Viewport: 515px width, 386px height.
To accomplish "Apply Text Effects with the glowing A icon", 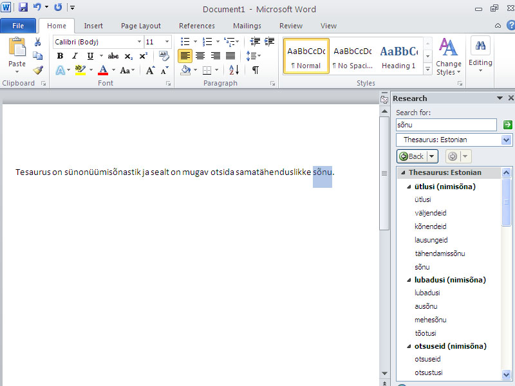I will point(61,70).
